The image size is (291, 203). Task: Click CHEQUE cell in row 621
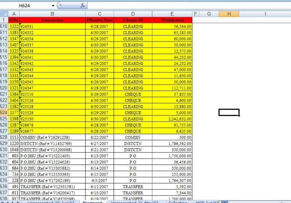point(133,94)
